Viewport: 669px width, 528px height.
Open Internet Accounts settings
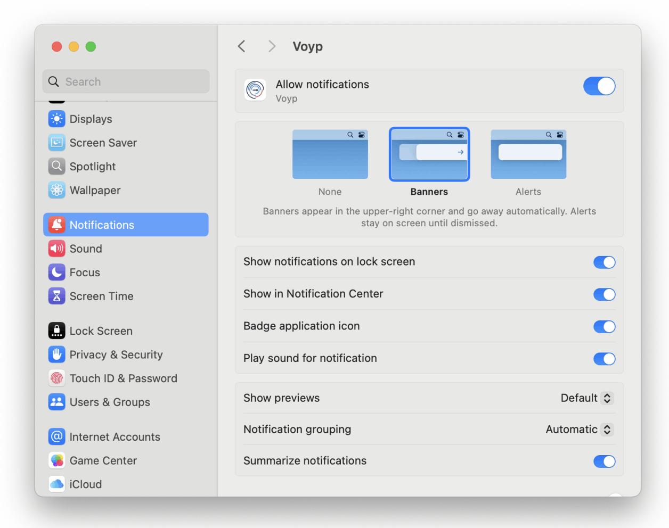coord(115,436)
